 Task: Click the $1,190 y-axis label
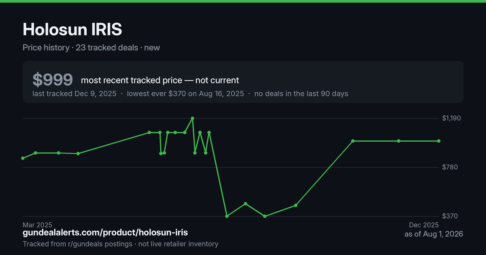[452, 118]
